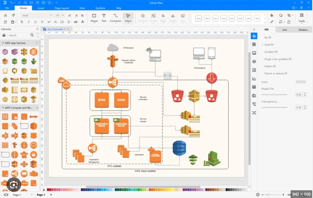313x198 pixels.
Task: Collapse the Libraries panel with double chevron
Action: click(x=37, y=29)
